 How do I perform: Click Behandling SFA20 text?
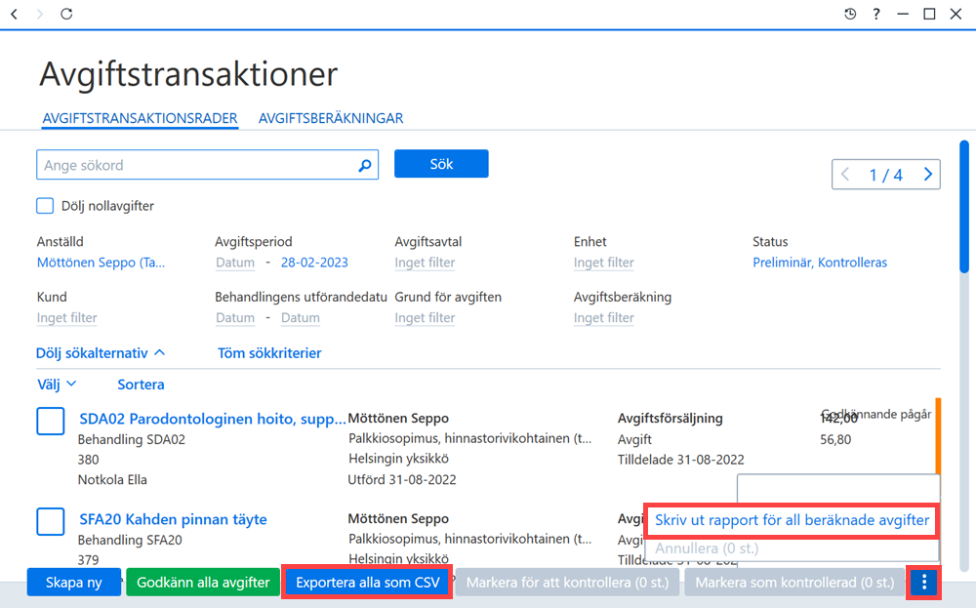130,540
